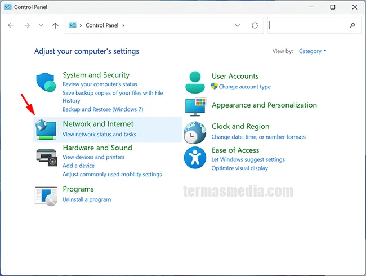This screenshot has height=276, width=366.
Task: Click Let Windows suggest settings
Action: click(248, 159)
